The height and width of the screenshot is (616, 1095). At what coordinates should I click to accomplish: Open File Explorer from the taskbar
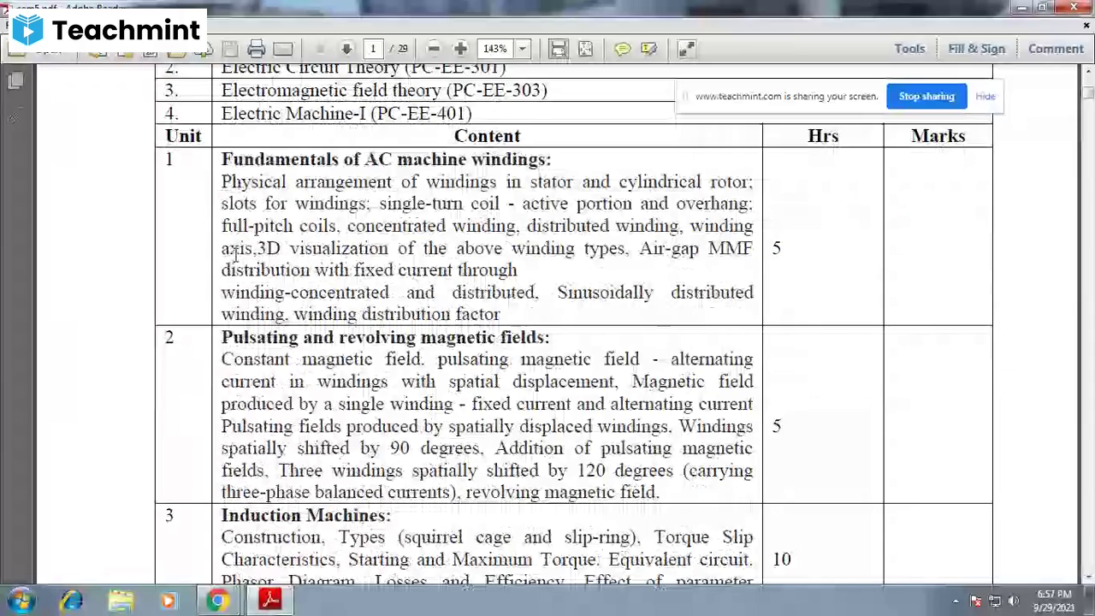pyautogui.click(x=121, y=601)
